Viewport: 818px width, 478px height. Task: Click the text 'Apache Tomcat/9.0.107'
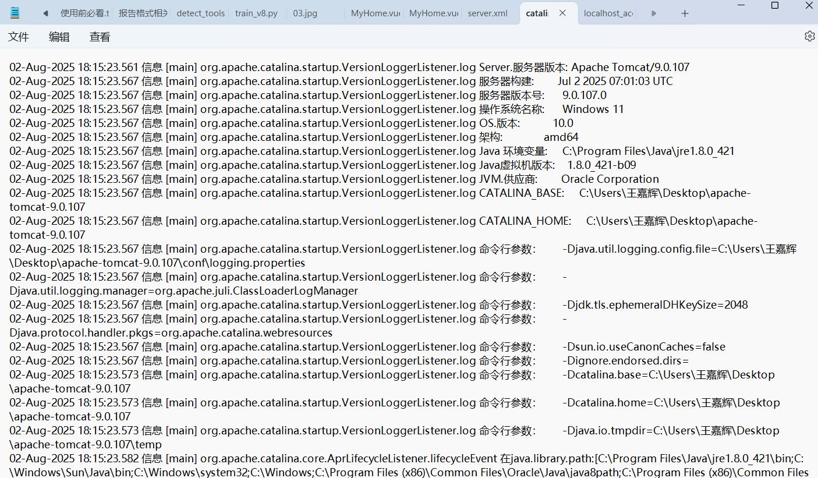coord(631,67)
